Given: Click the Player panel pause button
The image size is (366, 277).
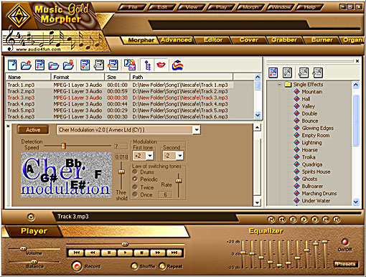Looking at the screenshot, I should click(109, 253).
